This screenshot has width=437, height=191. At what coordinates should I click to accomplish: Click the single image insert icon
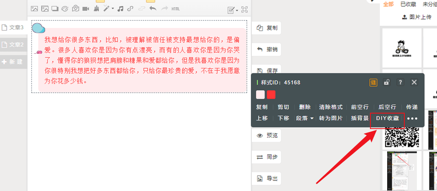click(x=34, y=9)
